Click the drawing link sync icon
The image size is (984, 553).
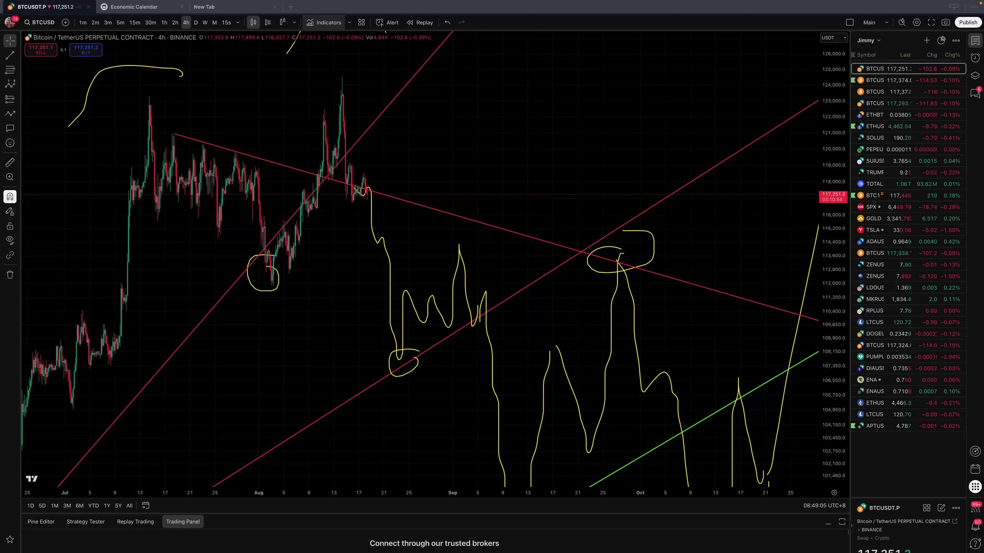pyautogui.click(x=10, y=255)
